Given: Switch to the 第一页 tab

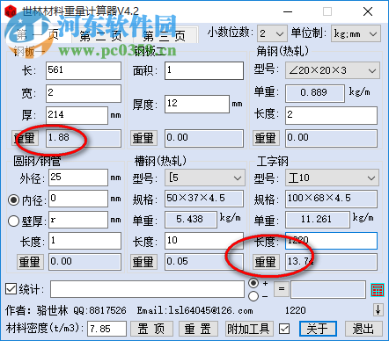Looking at the screenshot, I should (x=38, y=36).
